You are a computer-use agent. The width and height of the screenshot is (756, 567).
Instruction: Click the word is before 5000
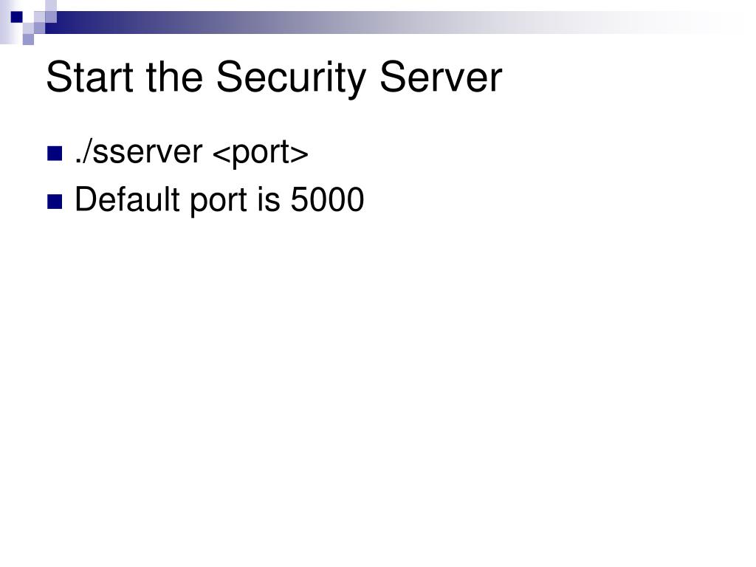pyautogui.click(x=269, y=199)
